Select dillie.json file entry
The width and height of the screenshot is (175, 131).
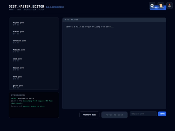coord(34,69)
